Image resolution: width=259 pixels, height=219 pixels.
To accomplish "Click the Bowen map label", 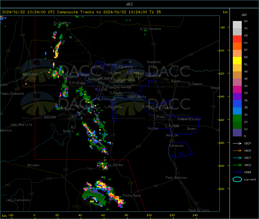I will (191, 129).
